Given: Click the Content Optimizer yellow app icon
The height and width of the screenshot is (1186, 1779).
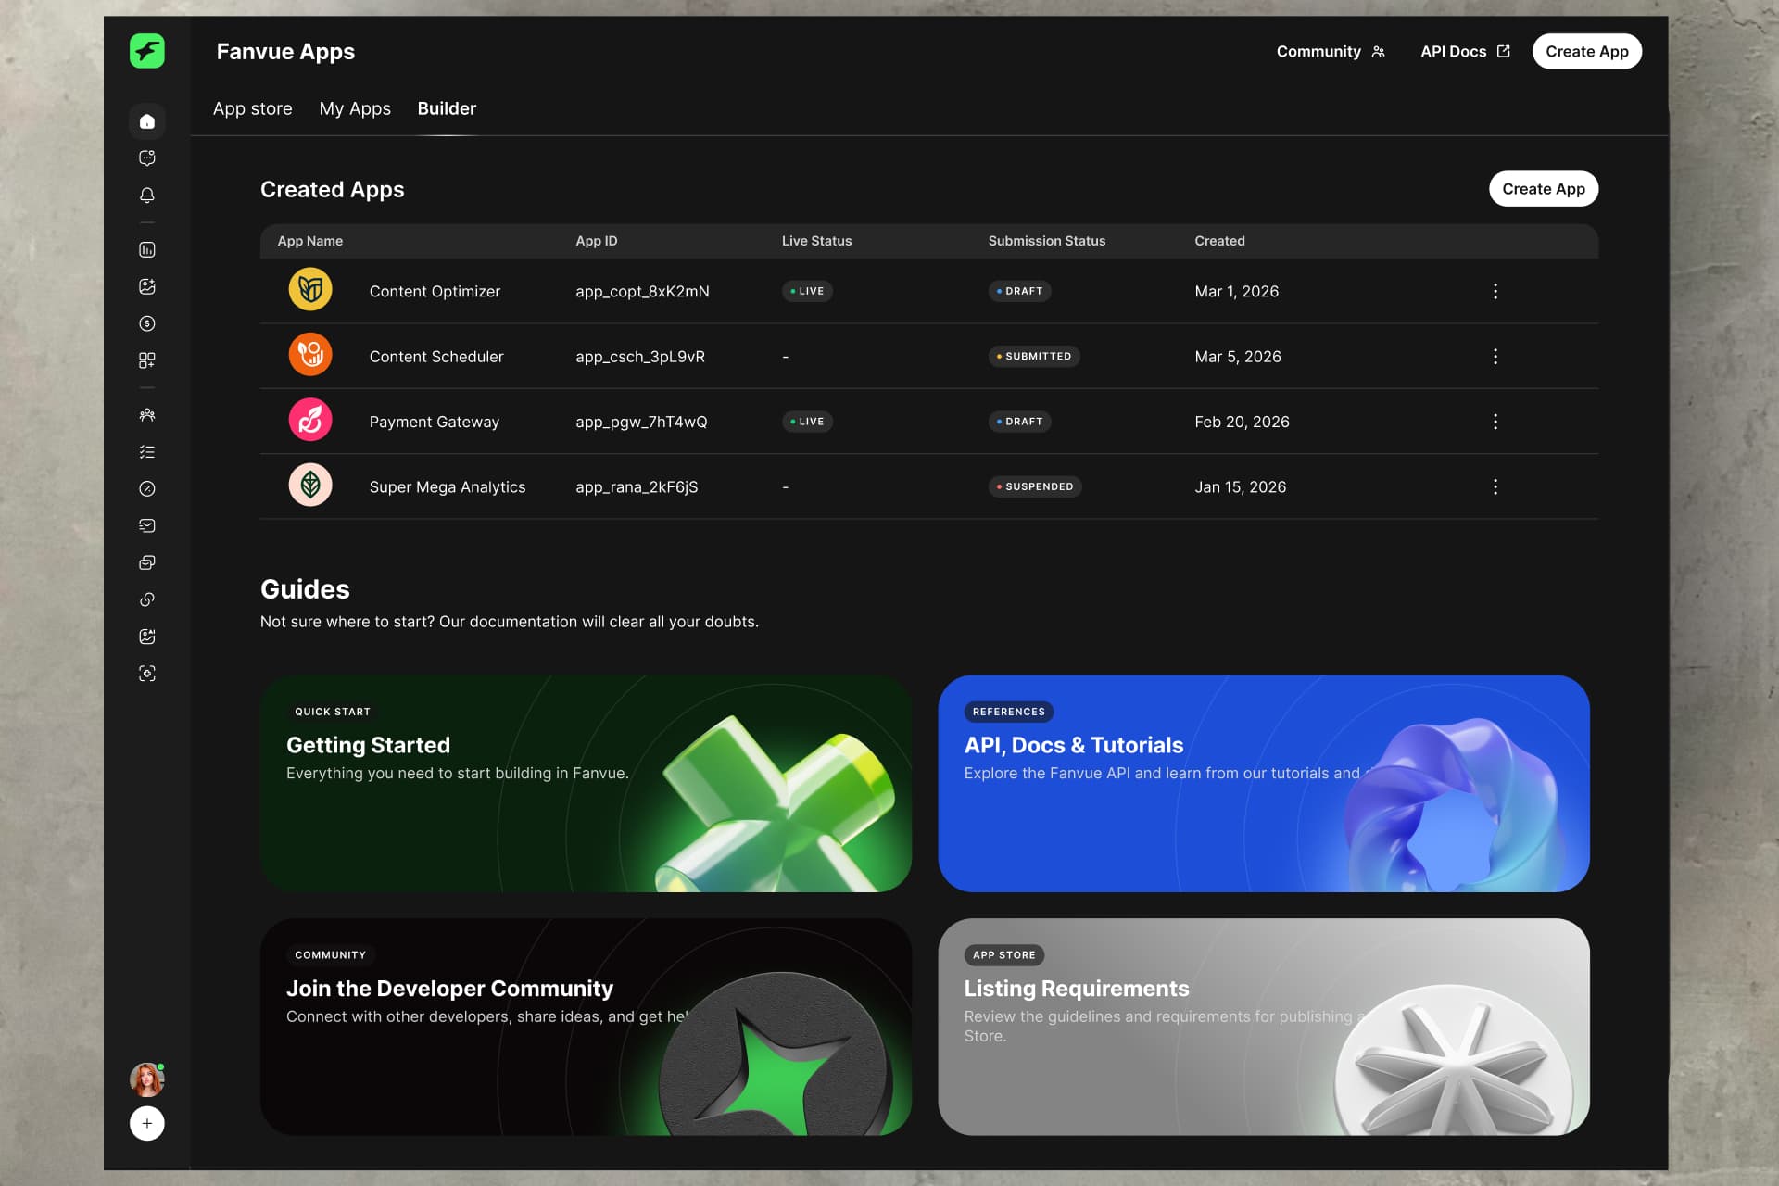Looking at the screenshot, I should pyautogui.click(x=310, y=290).
